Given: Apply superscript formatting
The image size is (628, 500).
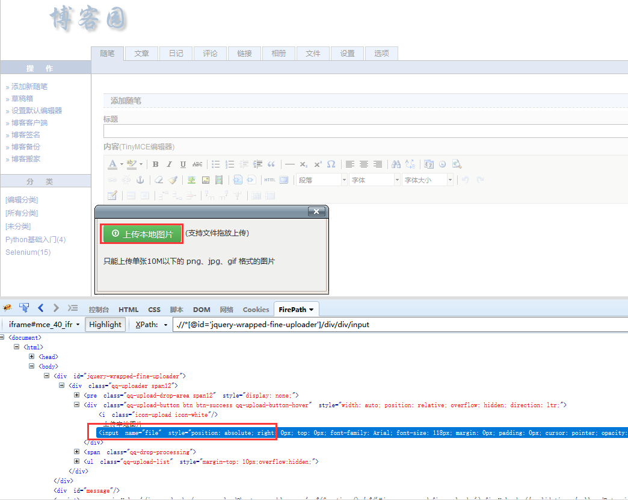Looking at the screenshot, I should pos(318,164).
